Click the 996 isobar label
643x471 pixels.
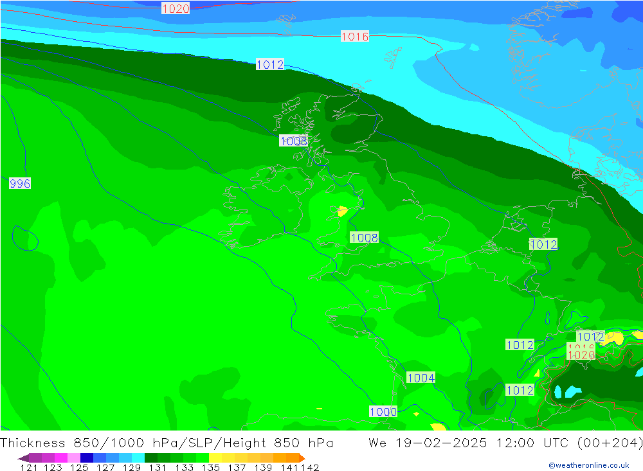point(20,183)
